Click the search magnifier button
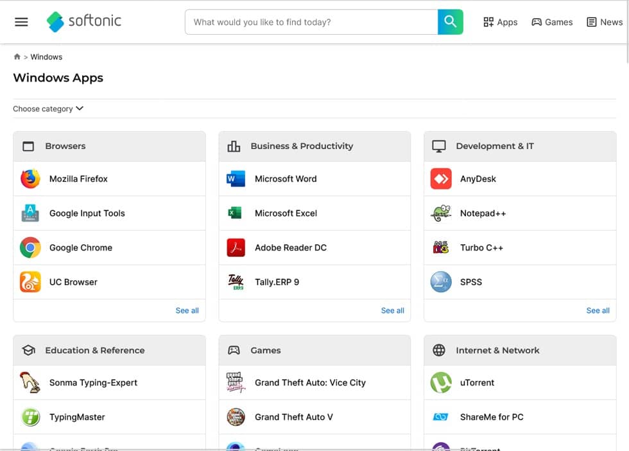Screen dimensions: 629x451 pos(450,22)
